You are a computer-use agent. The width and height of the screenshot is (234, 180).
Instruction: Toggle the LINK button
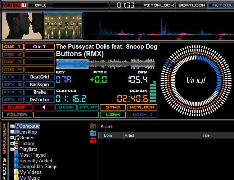113,115
